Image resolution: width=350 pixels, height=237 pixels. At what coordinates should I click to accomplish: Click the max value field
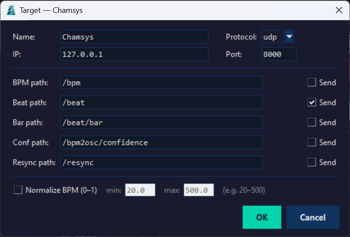coord(199,190)
